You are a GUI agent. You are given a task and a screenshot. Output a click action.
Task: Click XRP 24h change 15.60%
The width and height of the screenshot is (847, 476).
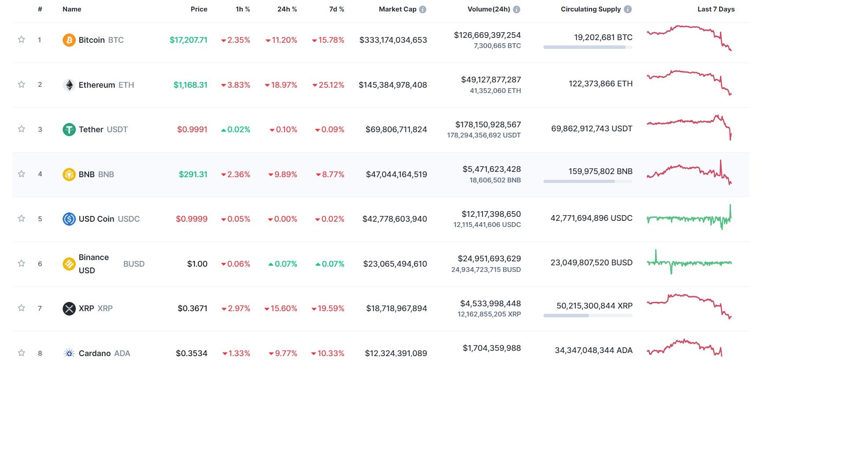281,309
